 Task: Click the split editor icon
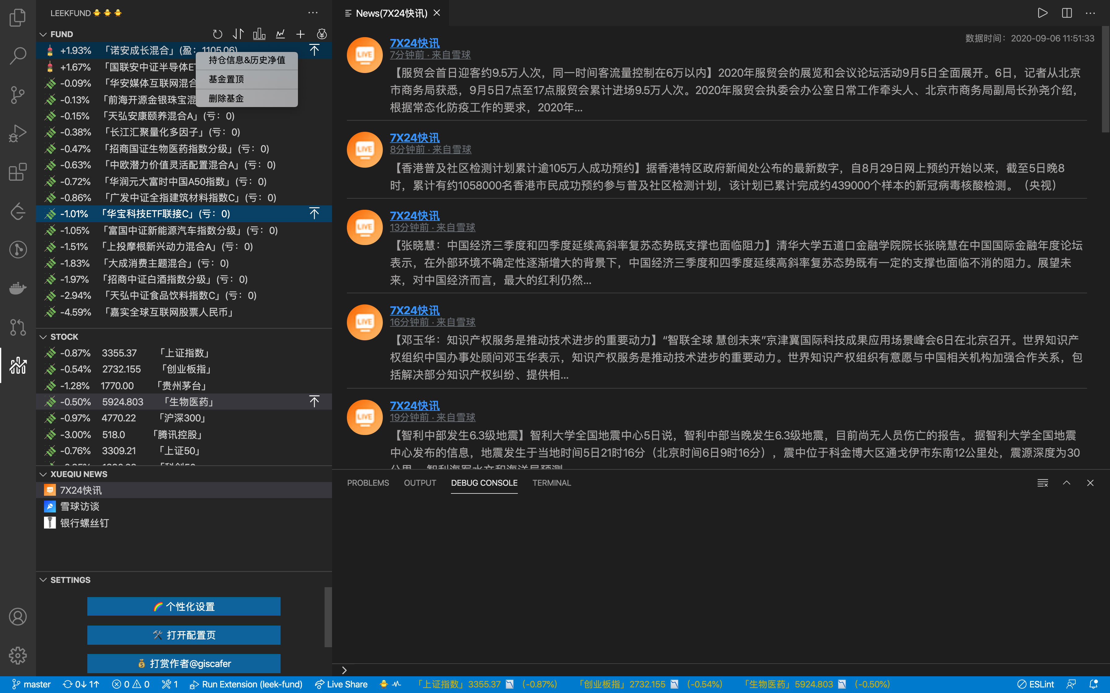[1067, 13]
